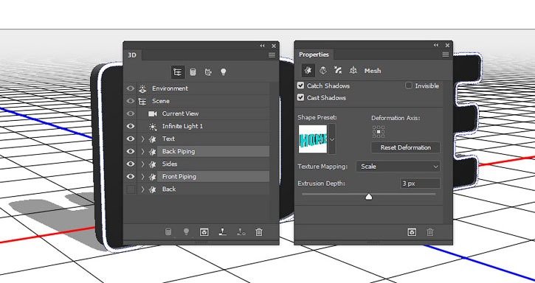Screen dimensions: 535x283
Task: Expand the Text mesh row
Action: click(x=143, y=139)
